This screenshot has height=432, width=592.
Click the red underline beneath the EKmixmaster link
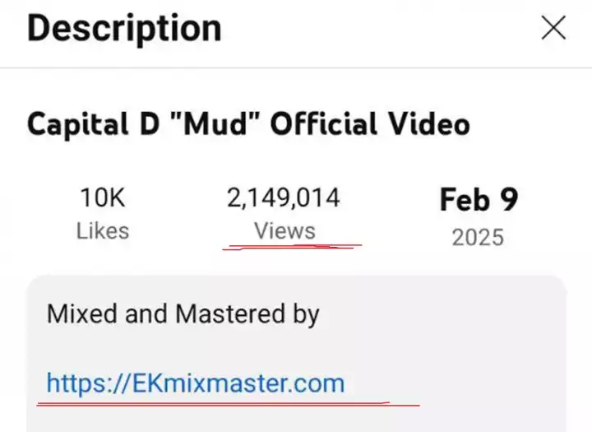(228, 404)
